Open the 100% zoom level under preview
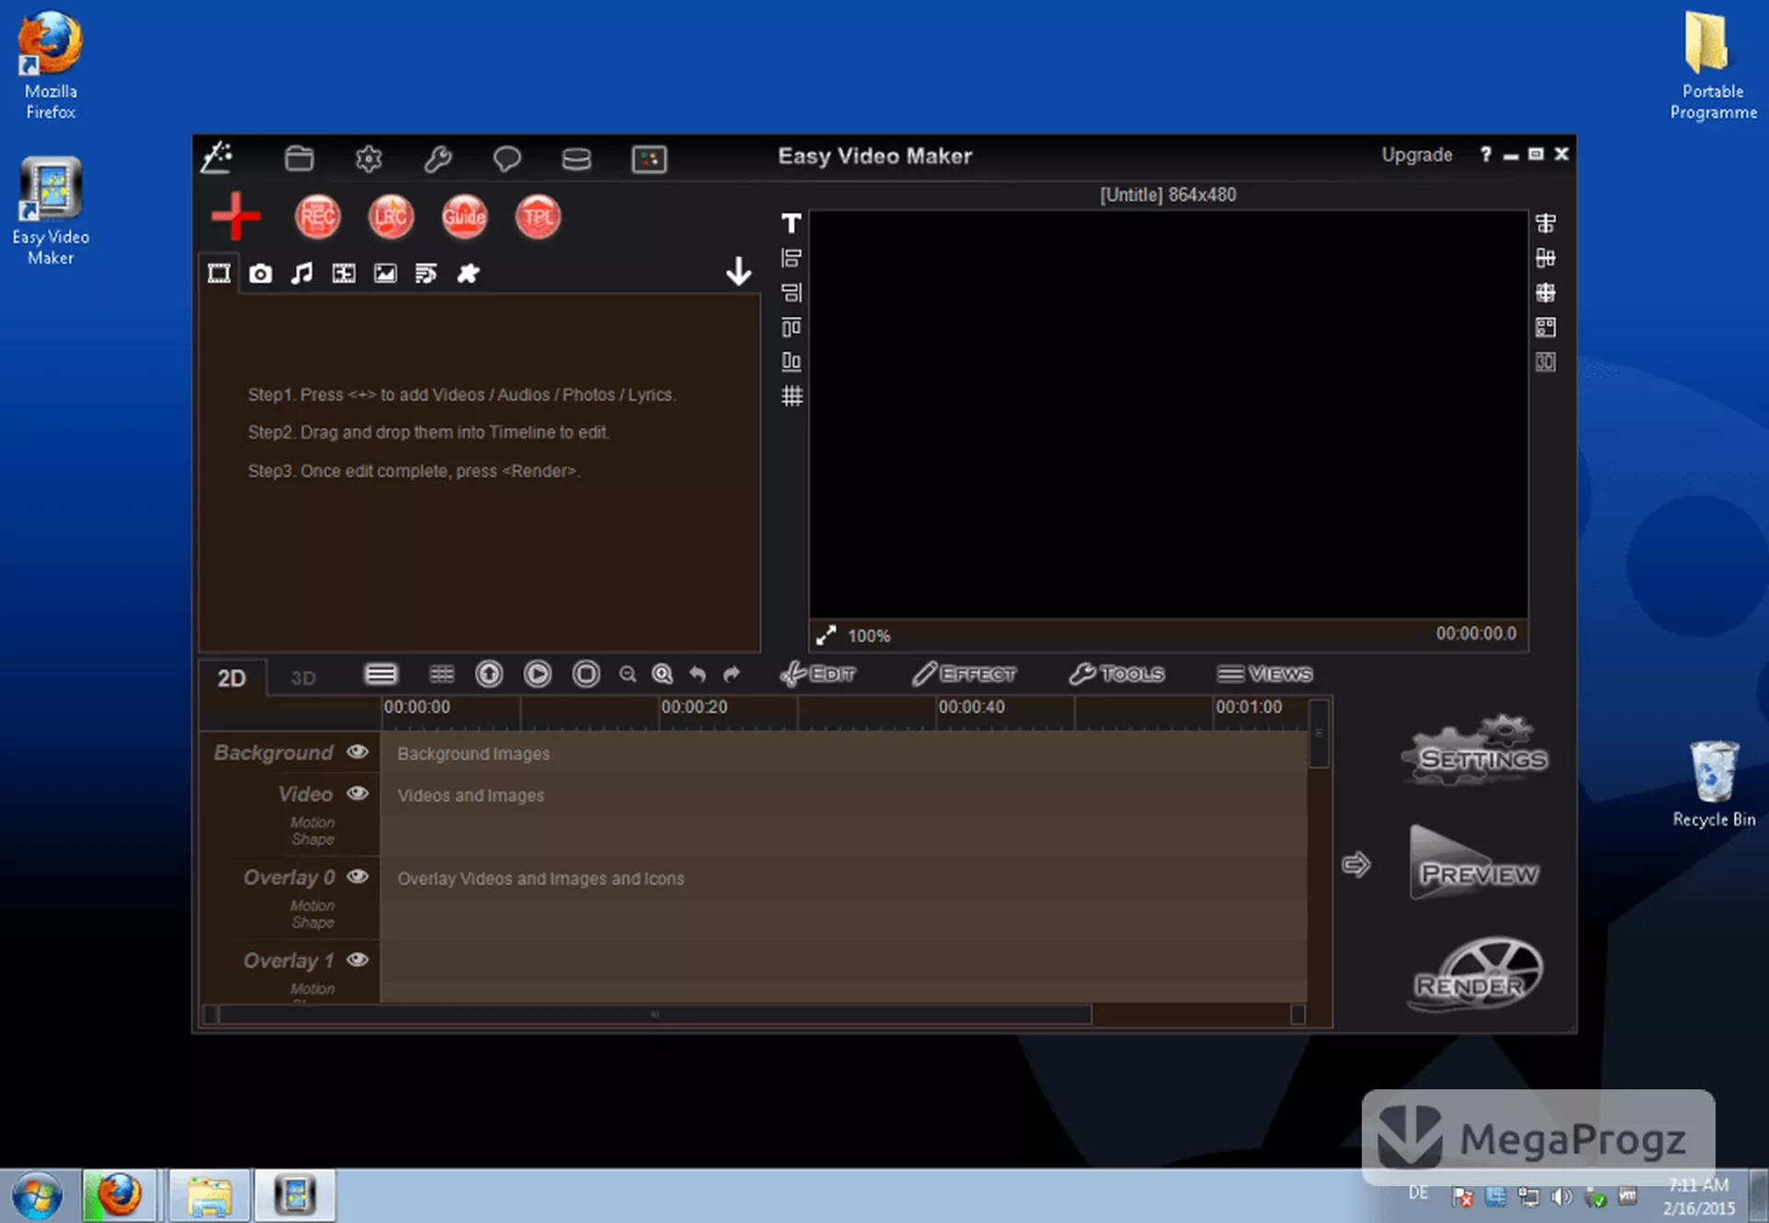The height and width of the screenshot is (1223, 1769). [x=869, y=636]
